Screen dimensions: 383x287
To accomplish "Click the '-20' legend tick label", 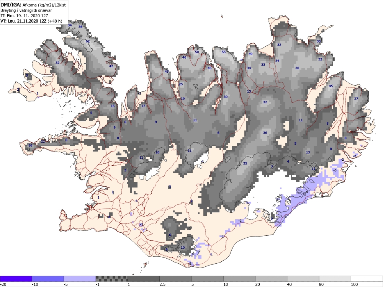I will 3,284.
